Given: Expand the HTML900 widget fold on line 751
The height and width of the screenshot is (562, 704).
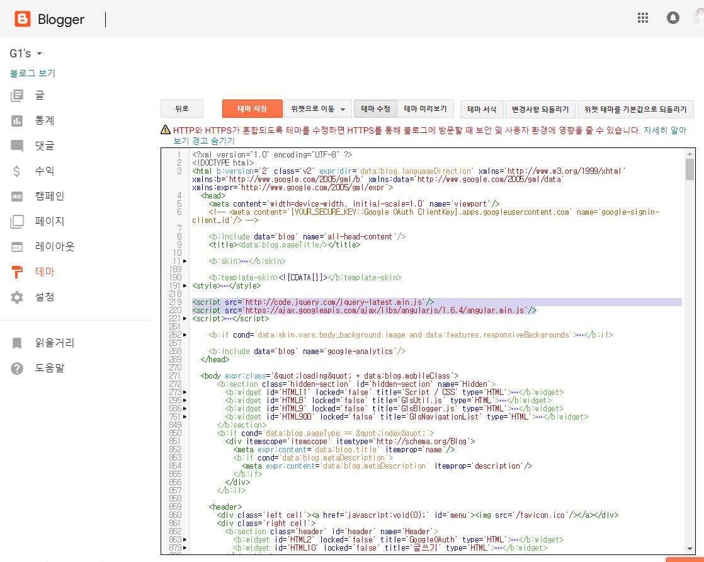Looking at the screenshot, I should 185,417.
